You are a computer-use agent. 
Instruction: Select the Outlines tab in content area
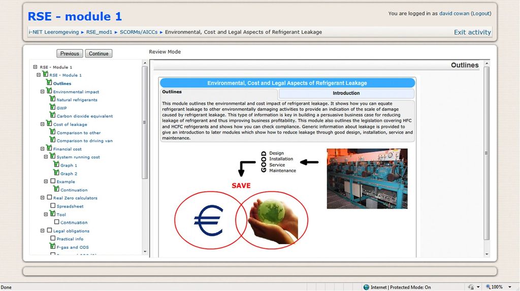click(219, 93)
